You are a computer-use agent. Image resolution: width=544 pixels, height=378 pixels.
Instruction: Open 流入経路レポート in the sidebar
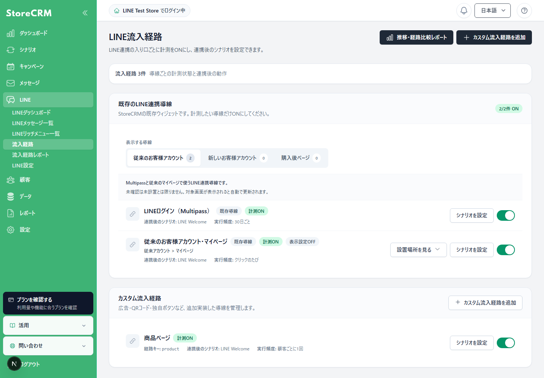[x=31, y=155]
